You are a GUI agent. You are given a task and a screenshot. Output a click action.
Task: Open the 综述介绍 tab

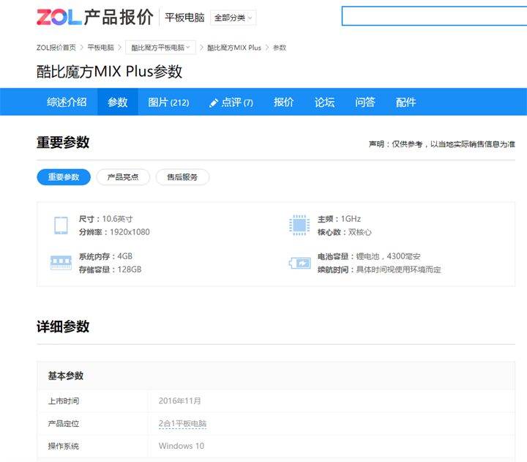click(x=67, y=102)
